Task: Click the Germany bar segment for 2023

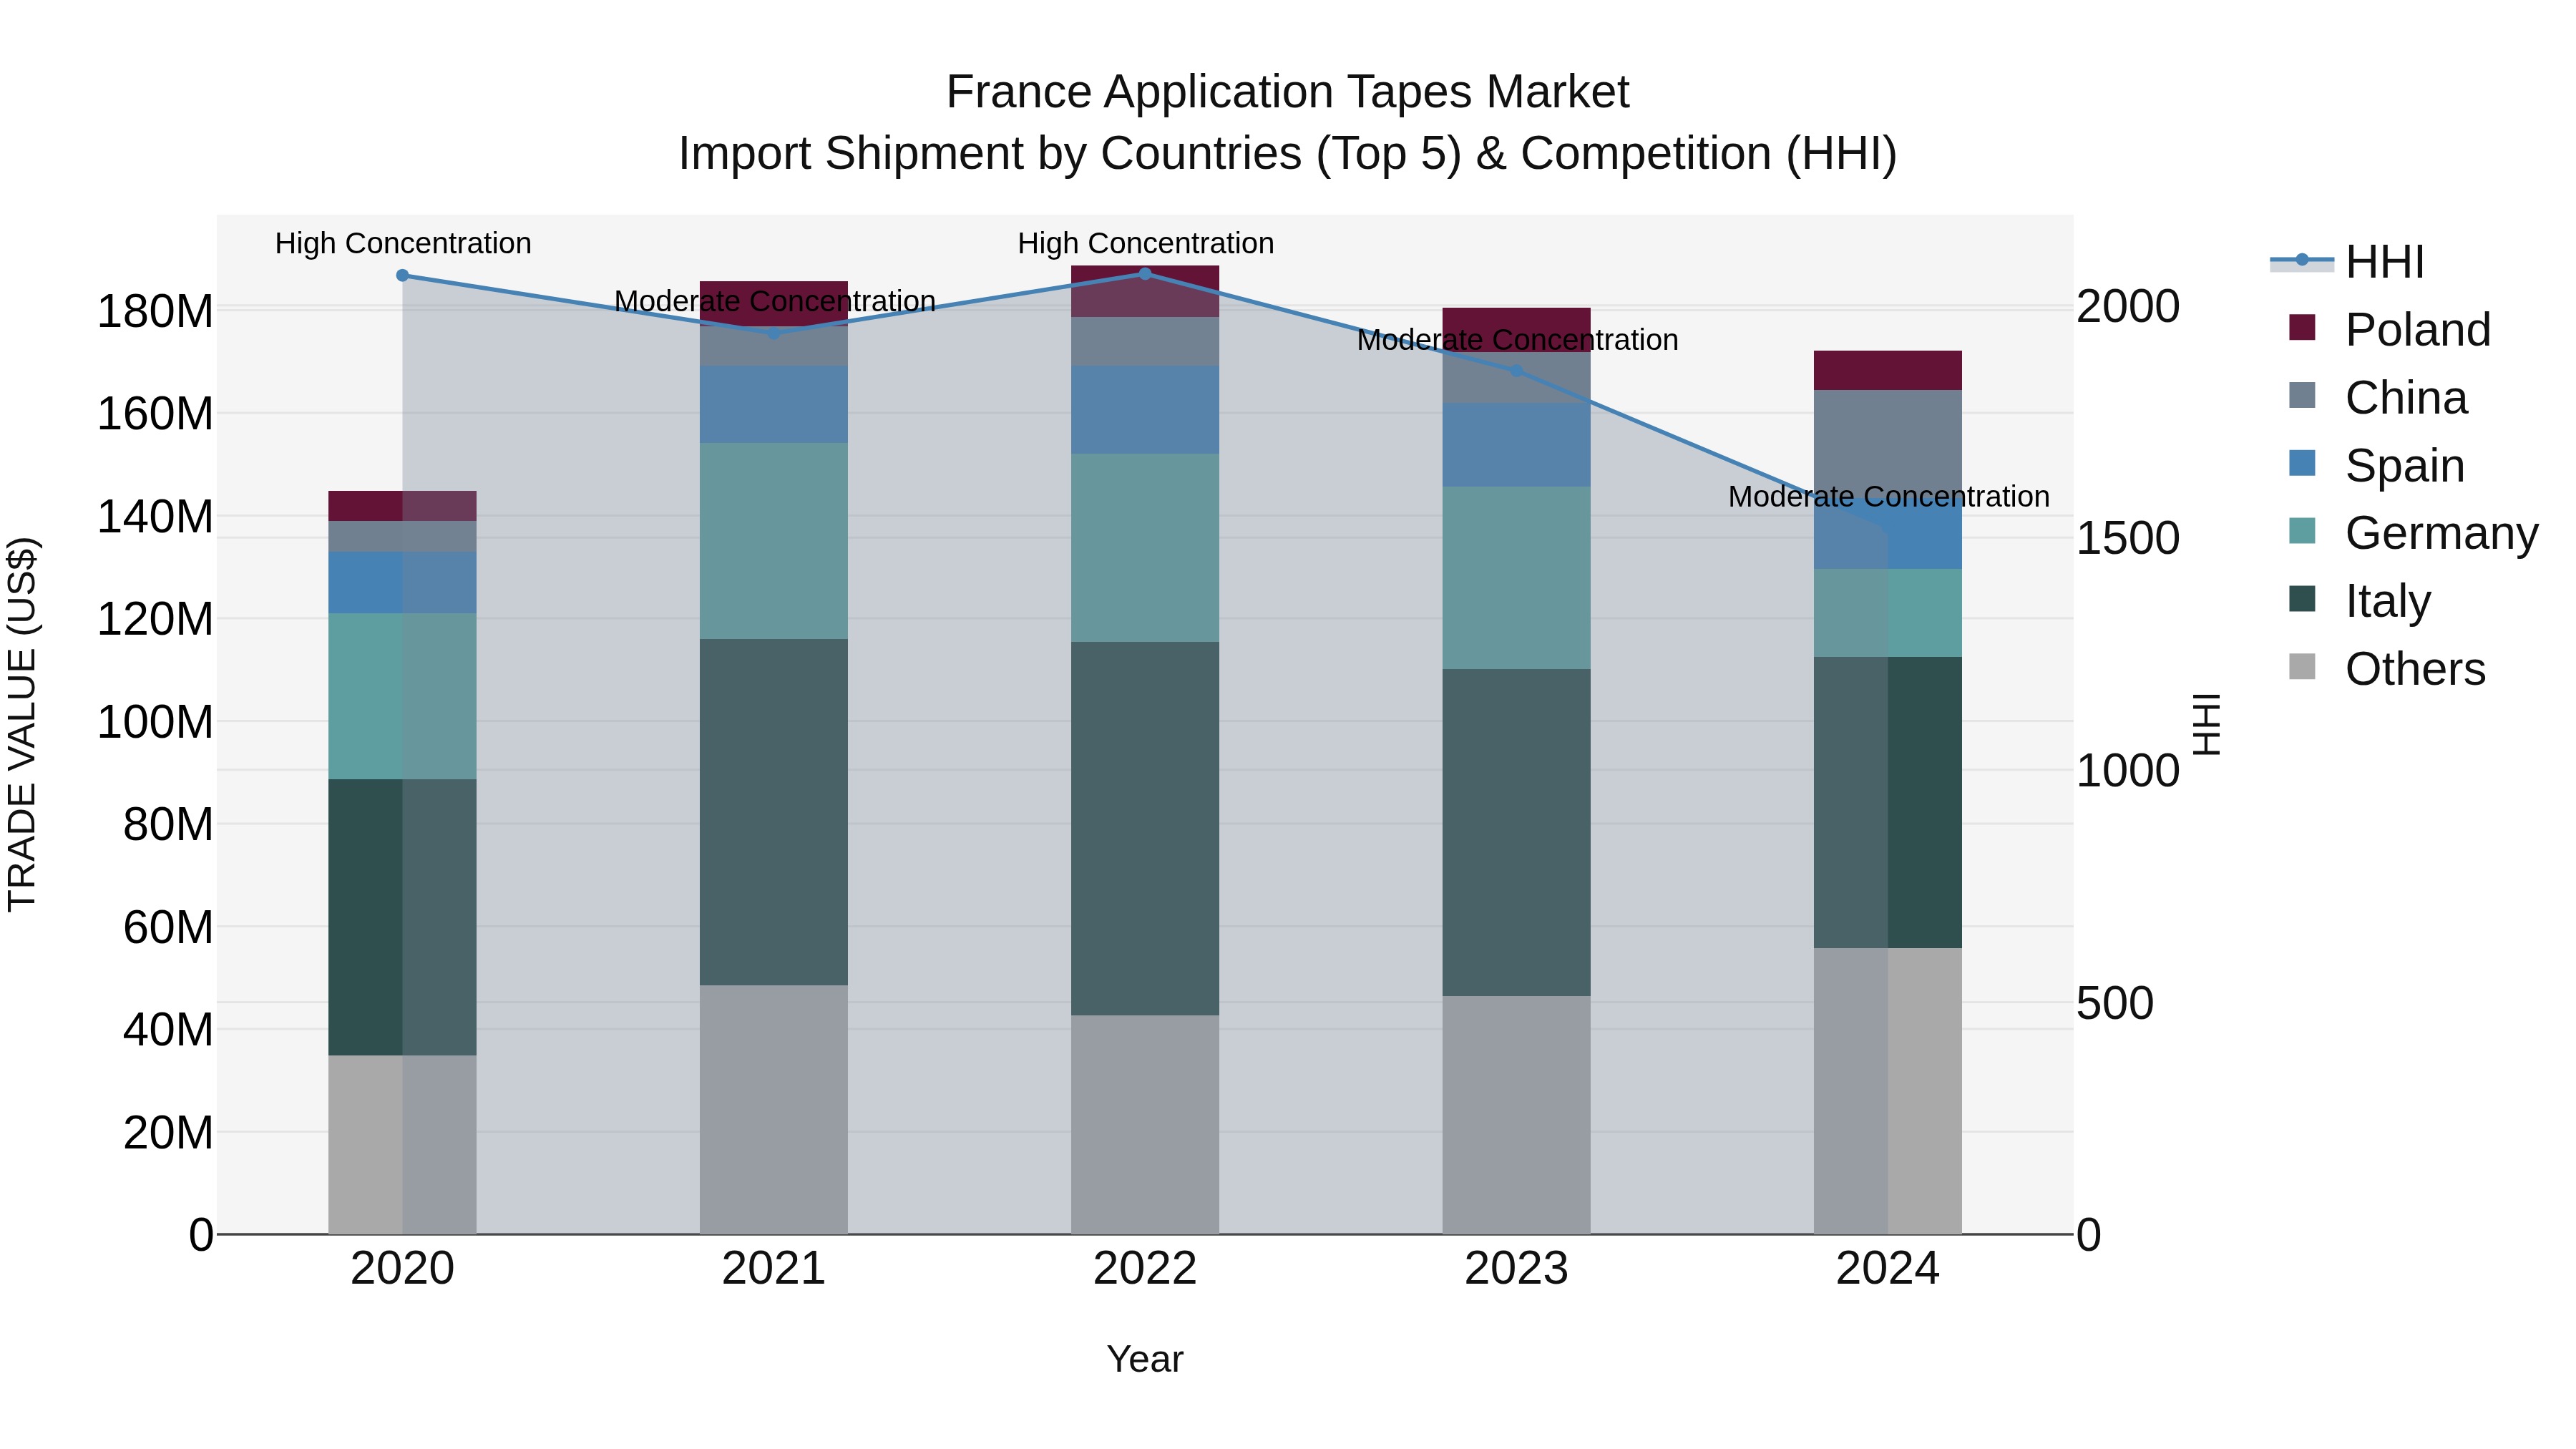Action: pyautogui.click(x=1516, y=578)
